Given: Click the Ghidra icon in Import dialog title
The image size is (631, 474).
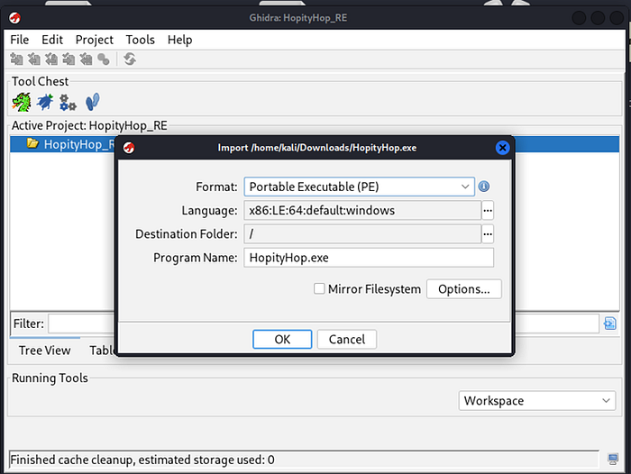Looking at the screenshot, I should (129, 148).
